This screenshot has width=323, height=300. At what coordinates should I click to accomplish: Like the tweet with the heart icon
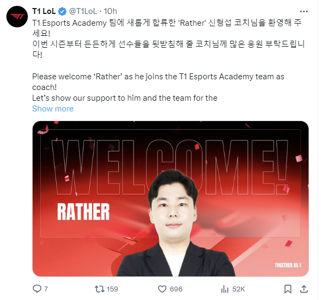[x=162, y=289]
